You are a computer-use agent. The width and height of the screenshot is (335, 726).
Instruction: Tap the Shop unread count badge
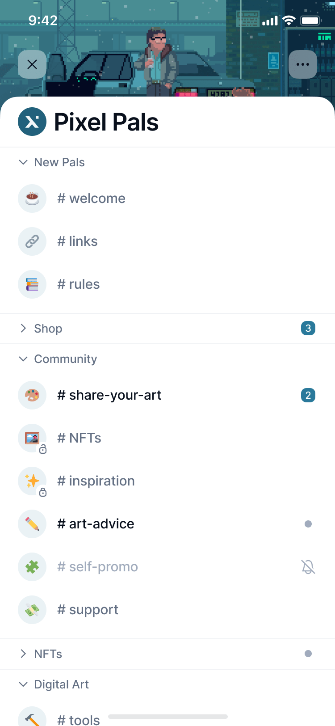pyautogui.click(x=308, y=328)
